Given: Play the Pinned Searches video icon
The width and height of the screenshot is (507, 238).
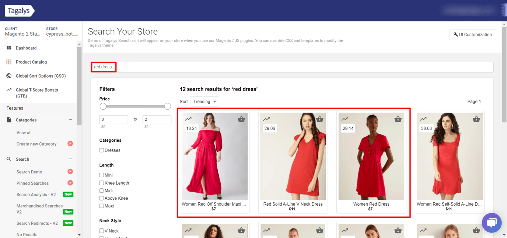Looking at the screenshot, I should coord(70,183).
